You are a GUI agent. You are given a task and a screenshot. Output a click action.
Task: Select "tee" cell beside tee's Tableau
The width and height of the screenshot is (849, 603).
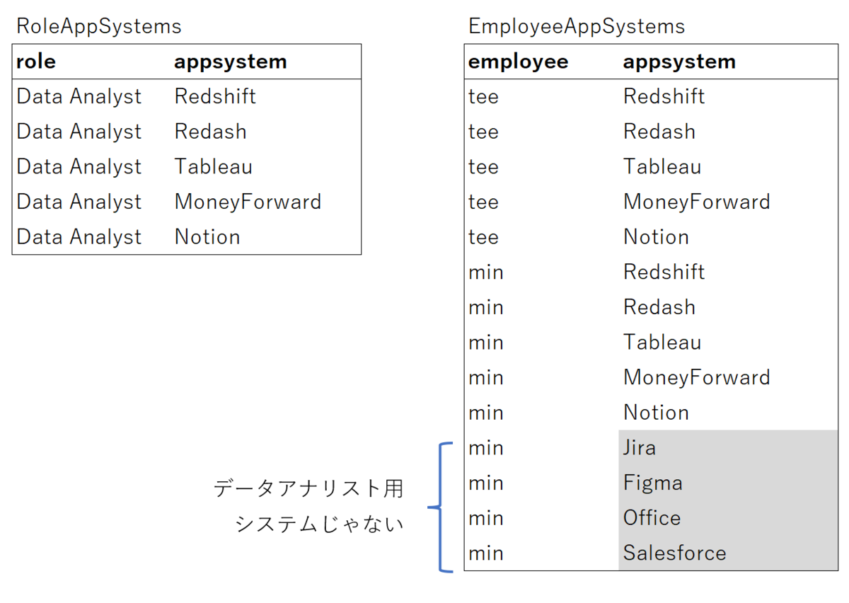(483, 166)
